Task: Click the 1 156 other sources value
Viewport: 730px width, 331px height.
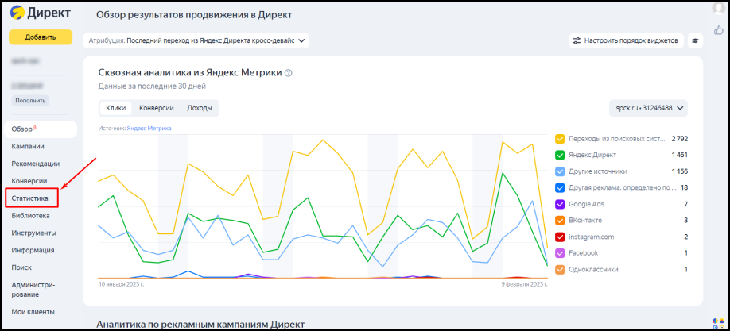Action: click(x=680, y=171)
